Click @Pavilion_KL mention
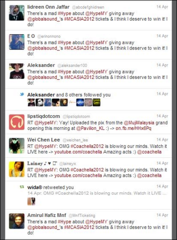This screenshot has height=240, width=177. (90, 128)
